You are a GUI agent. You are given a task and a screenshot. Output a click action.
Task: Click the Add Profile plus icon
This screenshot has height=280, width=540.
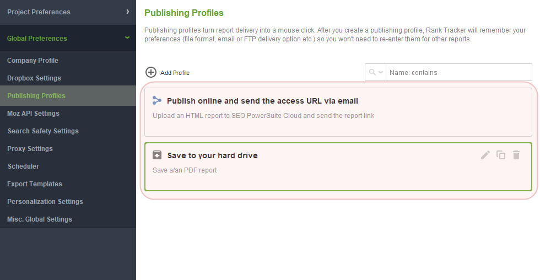coord(151,72)
